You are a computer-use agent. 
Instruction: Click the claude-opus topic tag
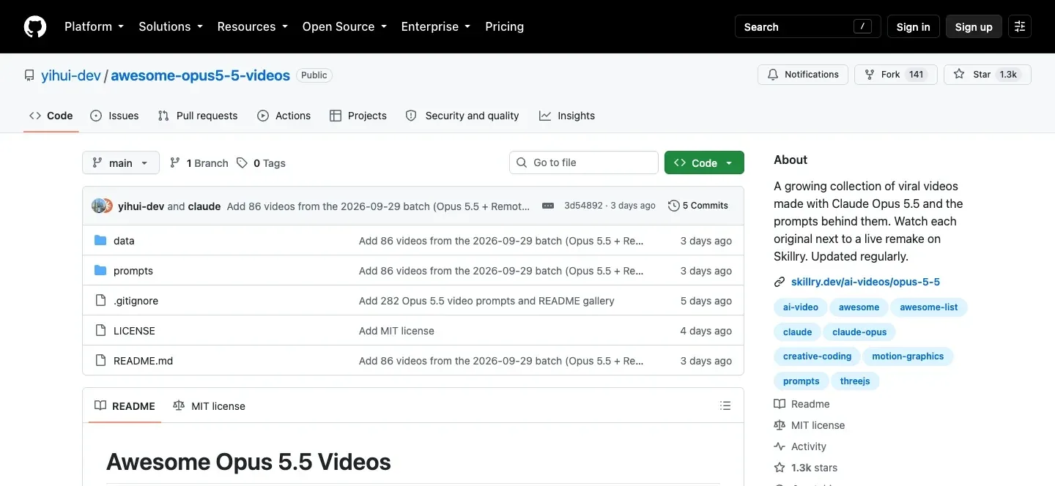[859, 332]
